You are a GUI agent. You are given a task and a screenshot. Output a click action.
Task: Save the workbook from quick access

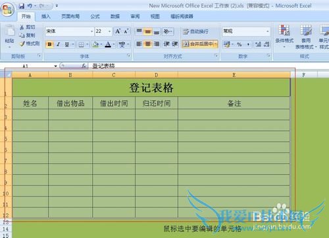coord(22,6)
